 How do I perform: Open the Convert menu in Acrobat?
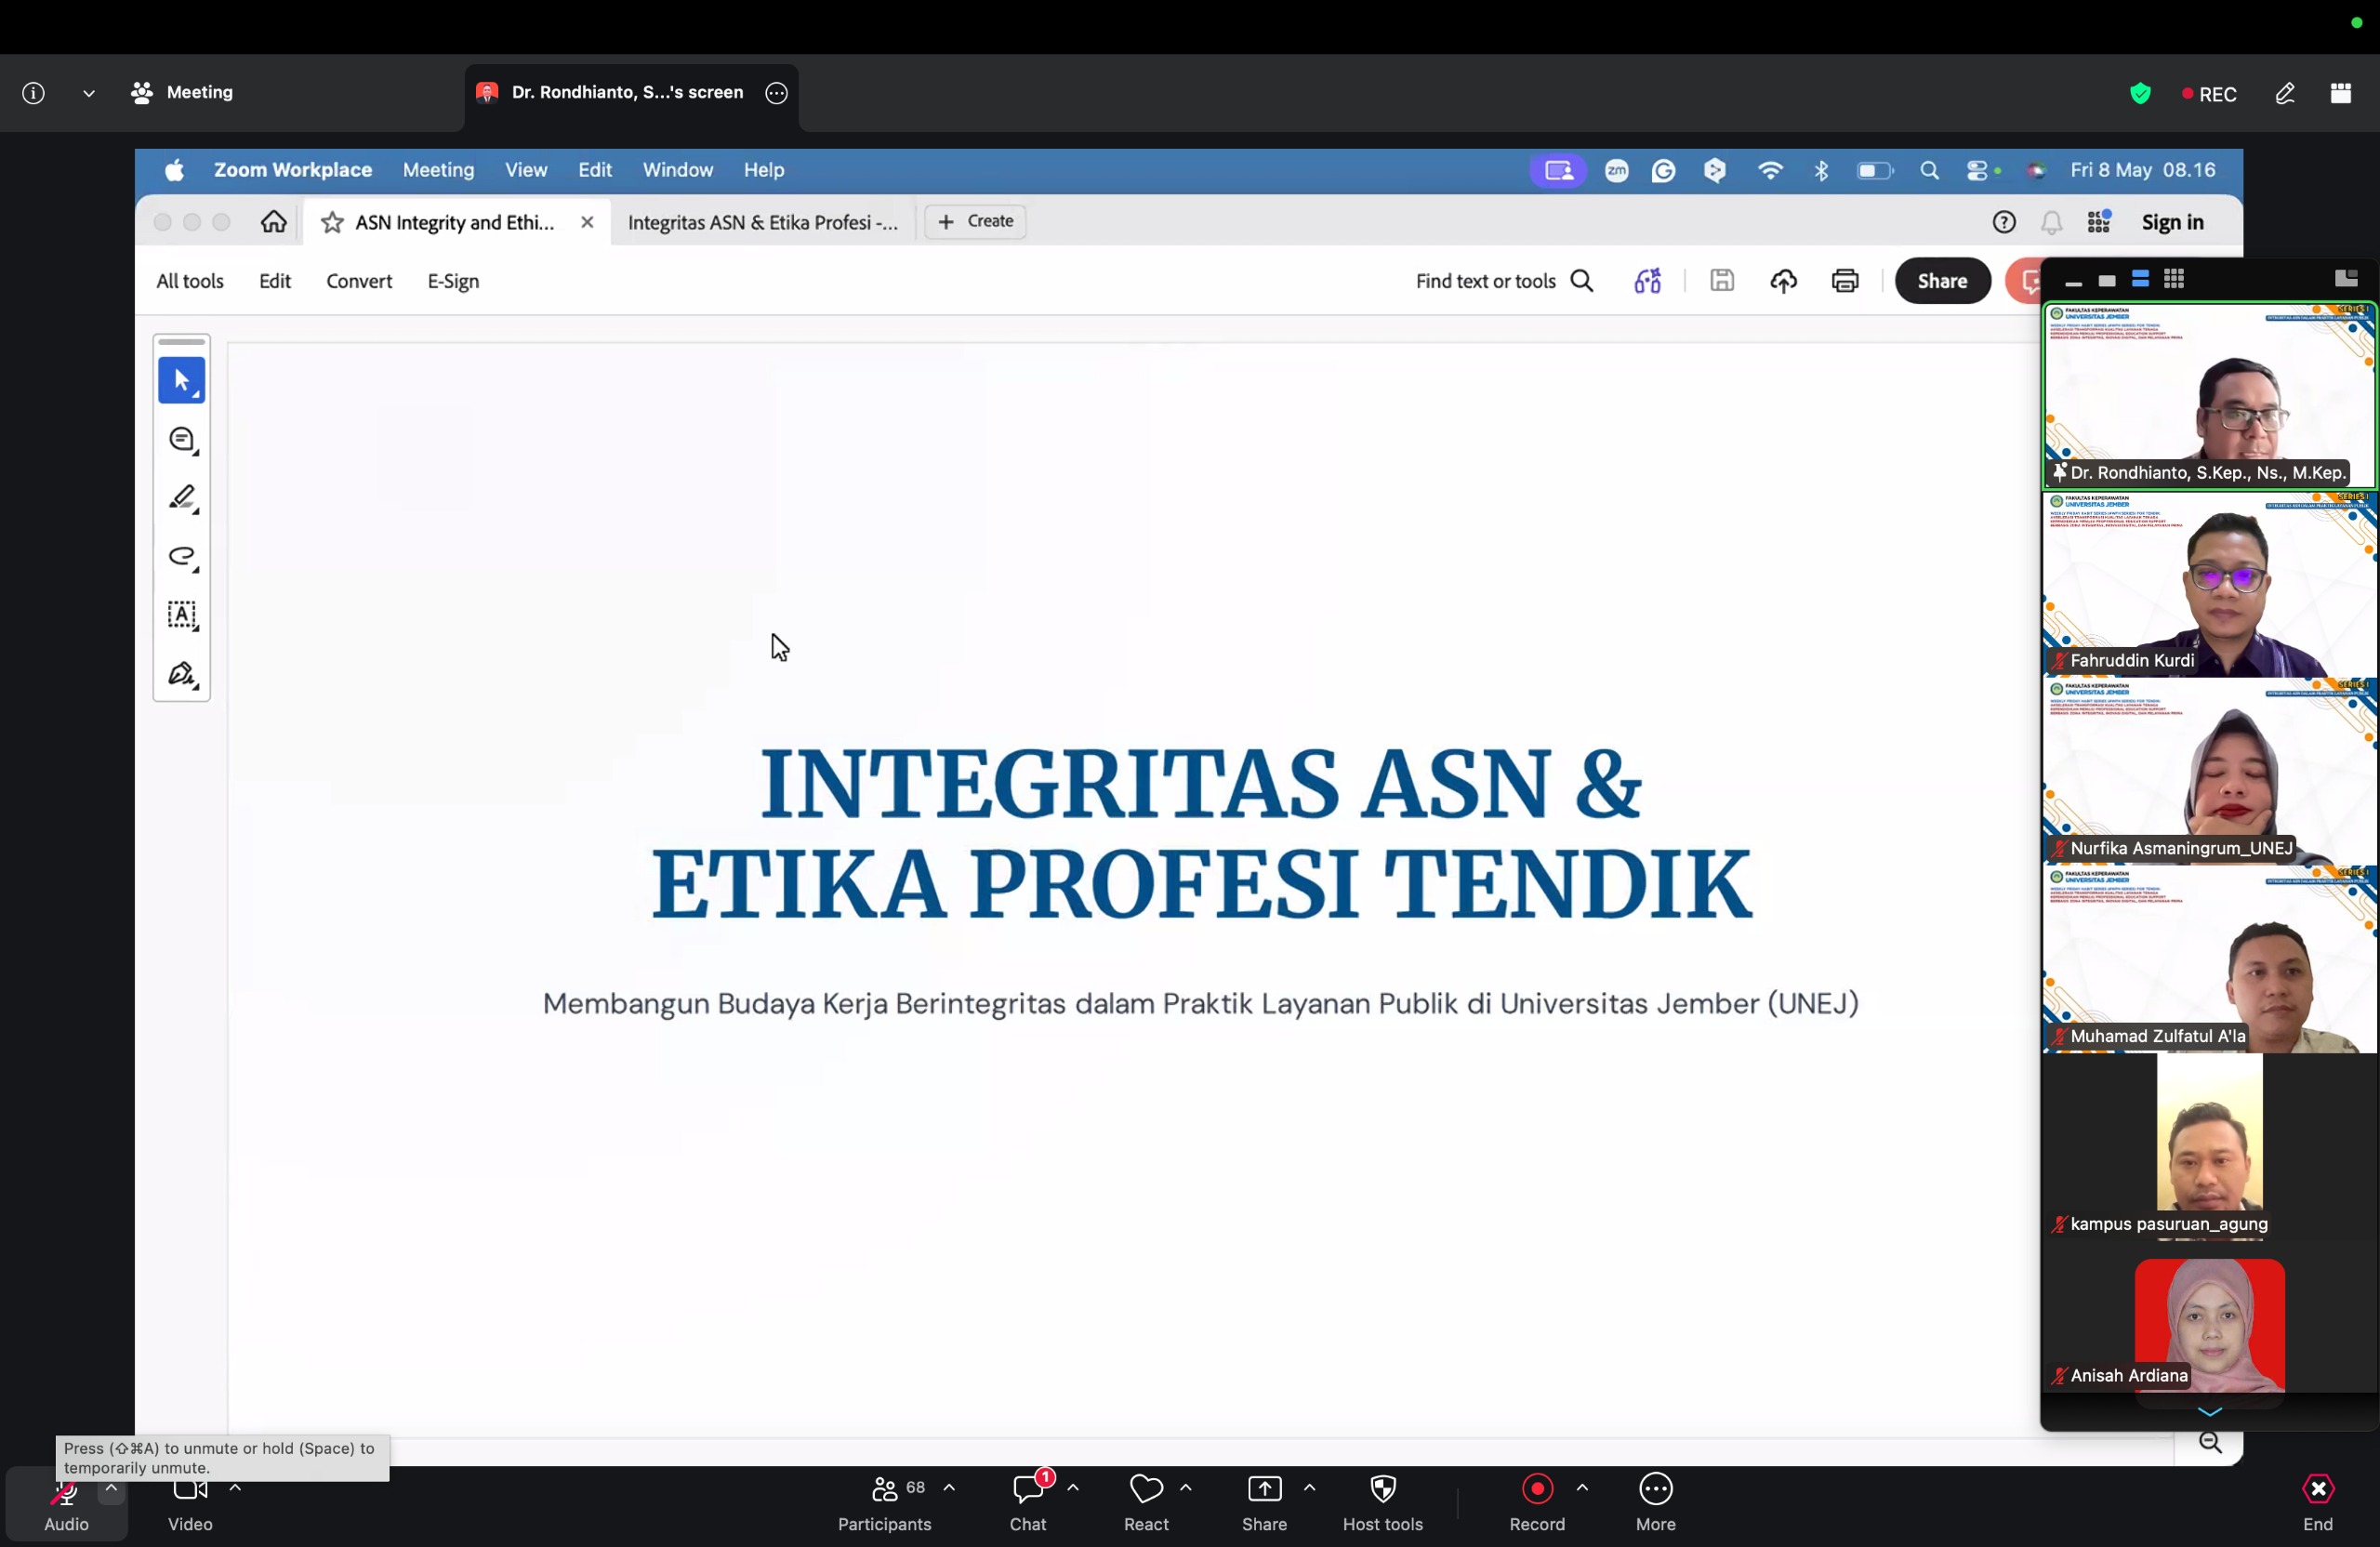pos(359,282)
